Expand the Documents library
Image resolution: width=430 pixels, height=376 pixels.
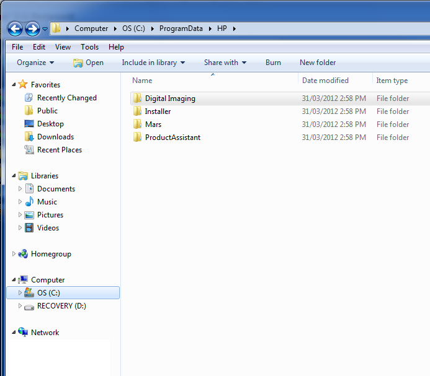[20, 189]
